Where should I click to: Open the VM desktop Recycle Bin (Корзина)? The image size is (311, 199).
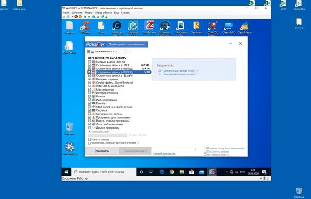tap(69, 129)
